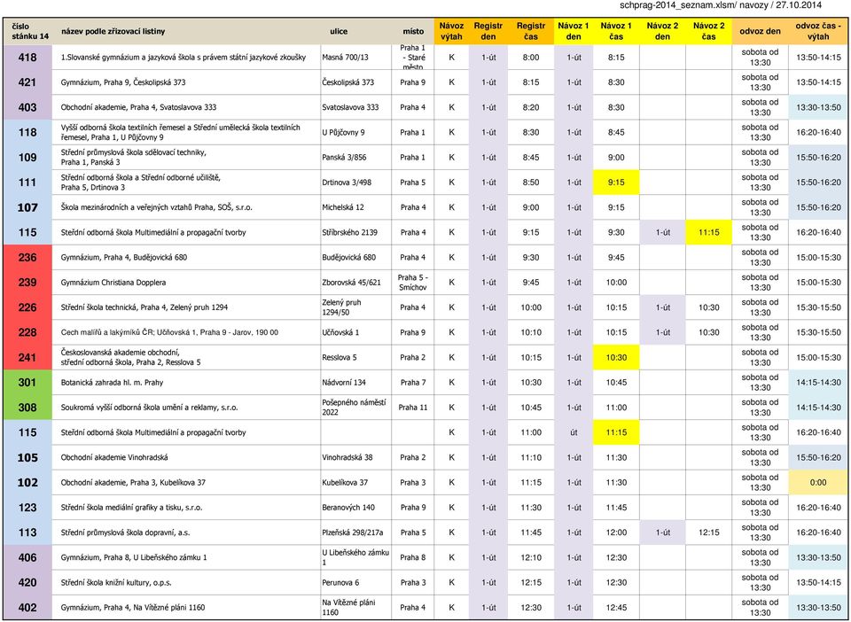Select red stall number cell 228
The image size is (851, 622).
pos(27,332)
